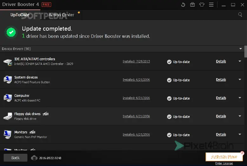Switch to the UpToDate tab
This screenshot has width=247, height=166.
(x=20, y=15)
